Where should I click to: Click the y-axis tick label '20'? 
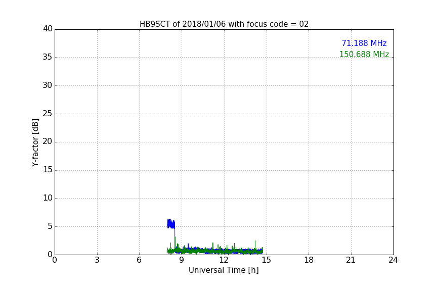(48, 141)
